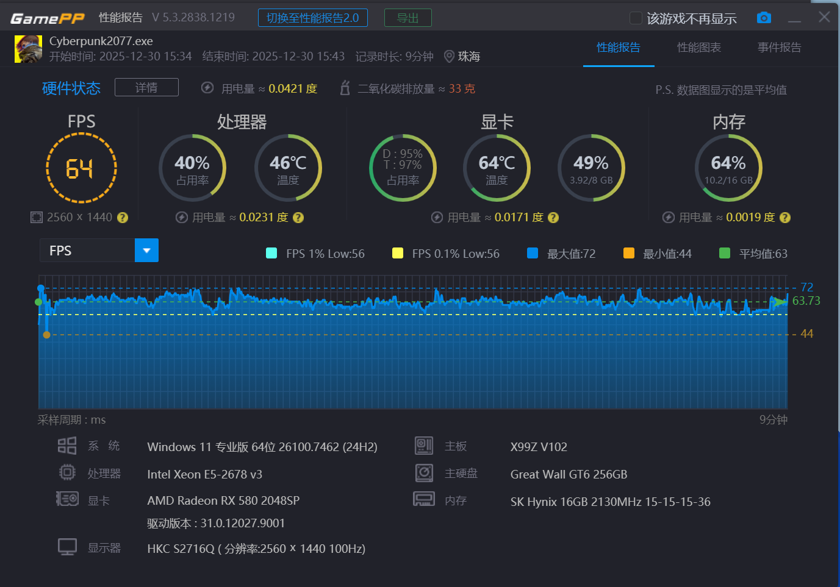Viewport: 840px width, 587px height.
Task: Click the memory power usage help icon
Action: point(785,218)
